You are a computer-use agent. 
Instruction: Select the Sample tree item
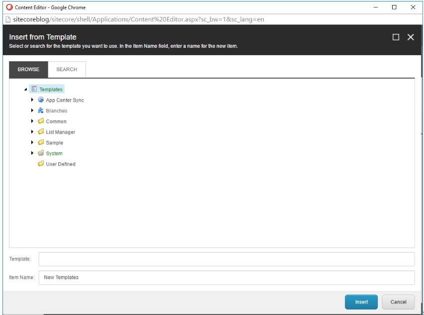coord(54,143)
